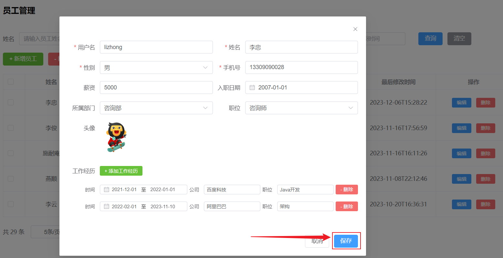Image resolution: width=503 pixels, height=258 pixels.
Task: Click calendar icon in 百度科技 work period row
Action: click(x=107, y=190)
